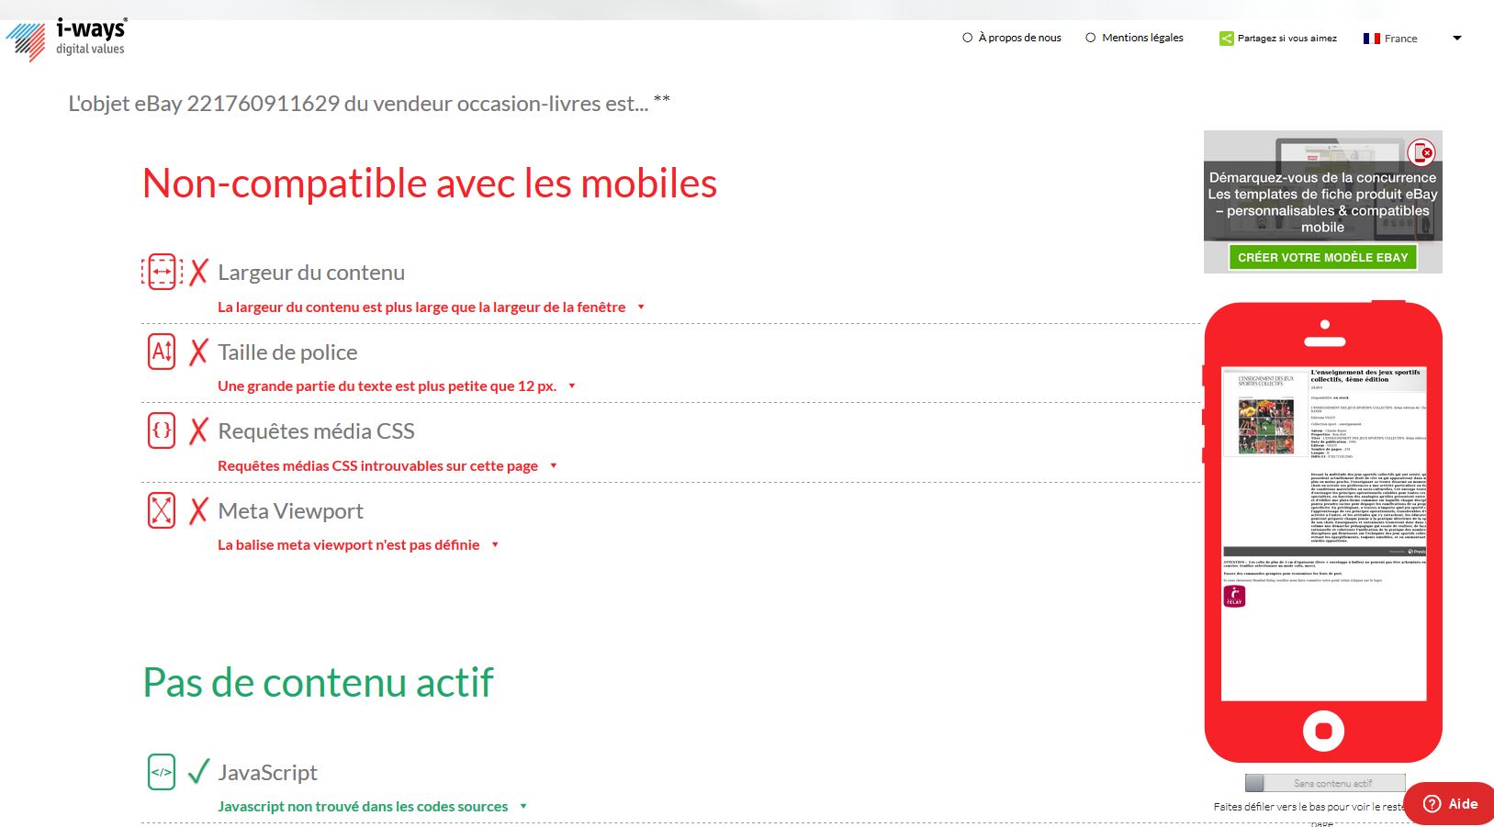Image resolution: width=1494 pixels, height=827 pixels.
Task: Click the red X beside Taille de police
Action: (x=198, y=352)
